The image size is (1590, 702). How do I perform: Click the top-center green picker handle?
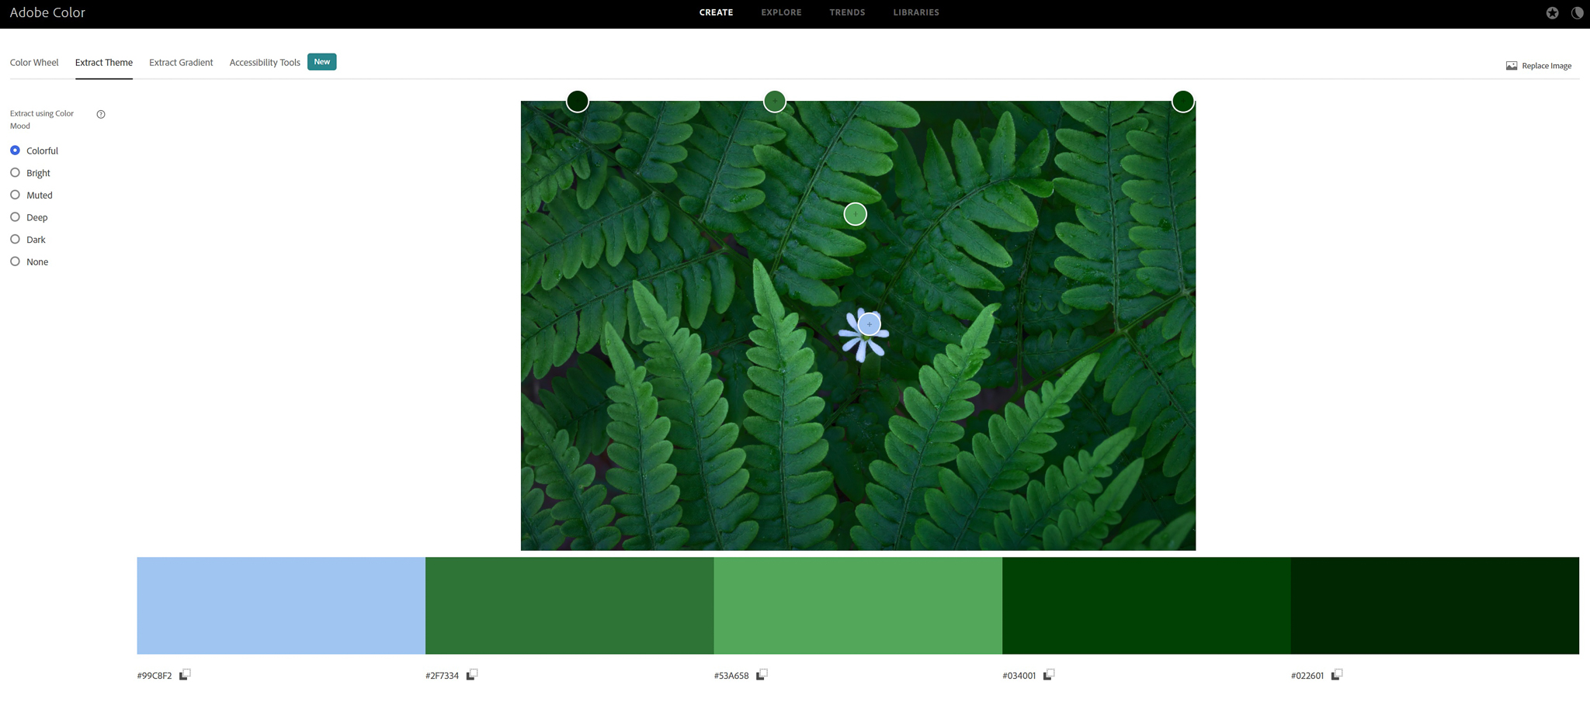[774, 101]
